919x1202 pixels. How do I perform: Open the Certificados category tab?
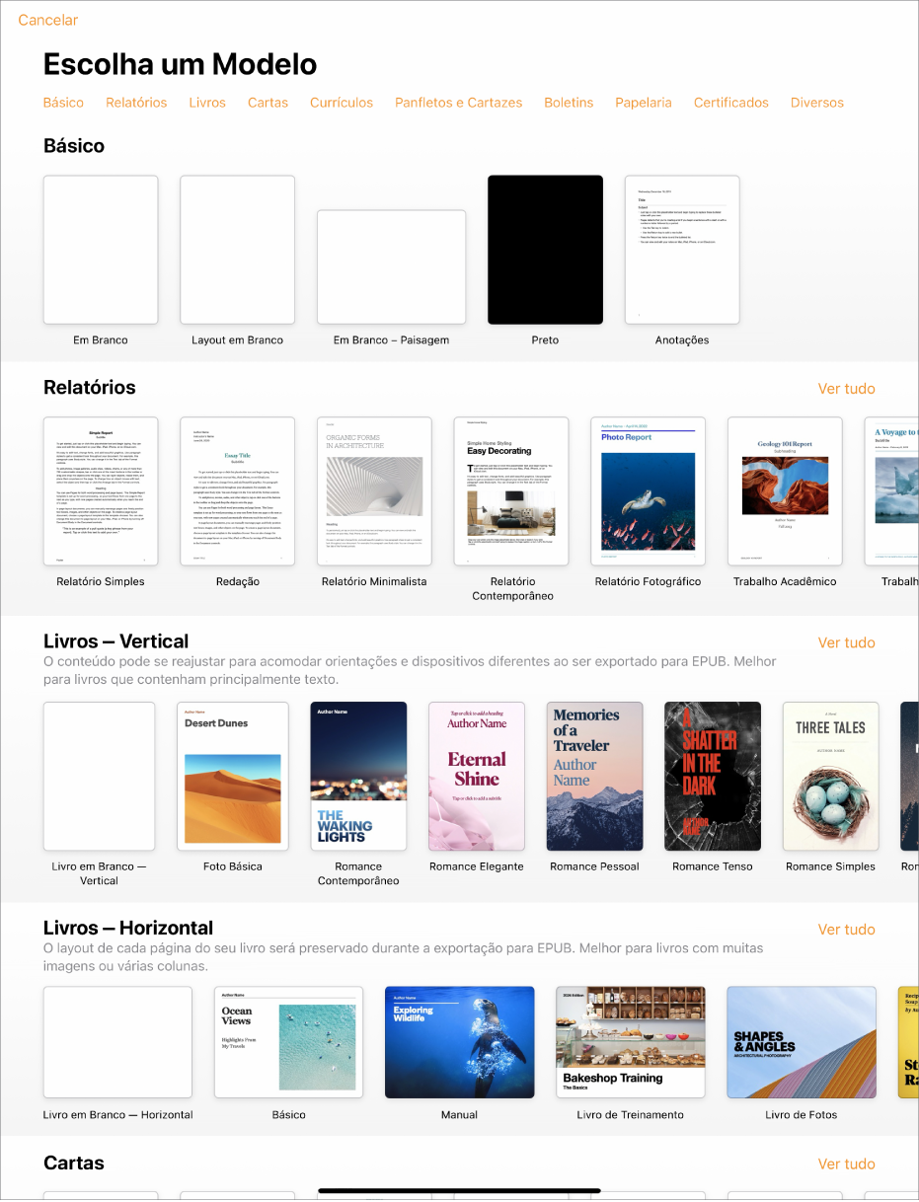(x=731, y=103)
